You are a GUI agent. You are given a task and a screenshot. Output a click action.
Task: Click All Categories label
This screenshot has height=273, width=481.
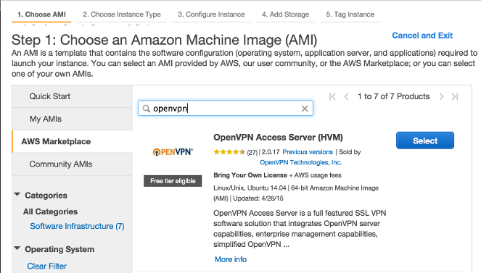50,211
